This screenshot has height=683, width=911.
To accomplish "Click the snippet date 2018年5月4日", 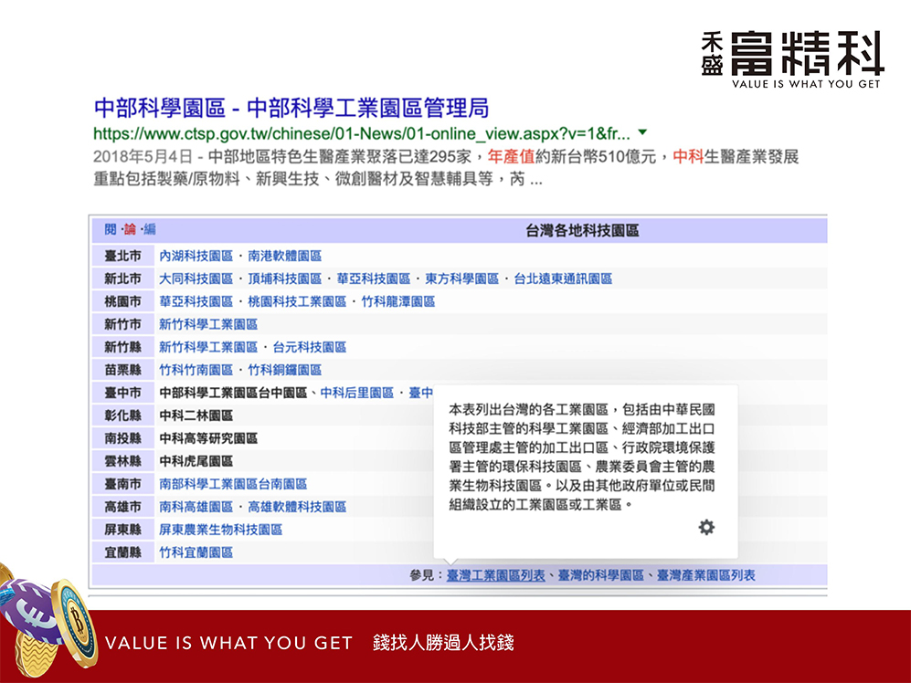I will click(x=143, y=157).
